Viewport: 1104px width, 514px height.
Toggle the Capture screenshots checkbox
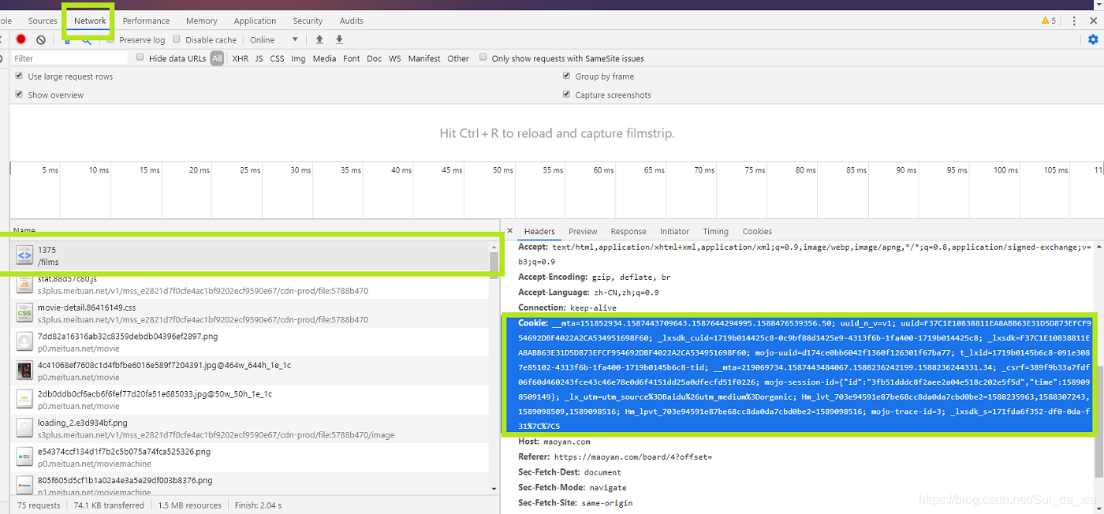pos(567,94)
